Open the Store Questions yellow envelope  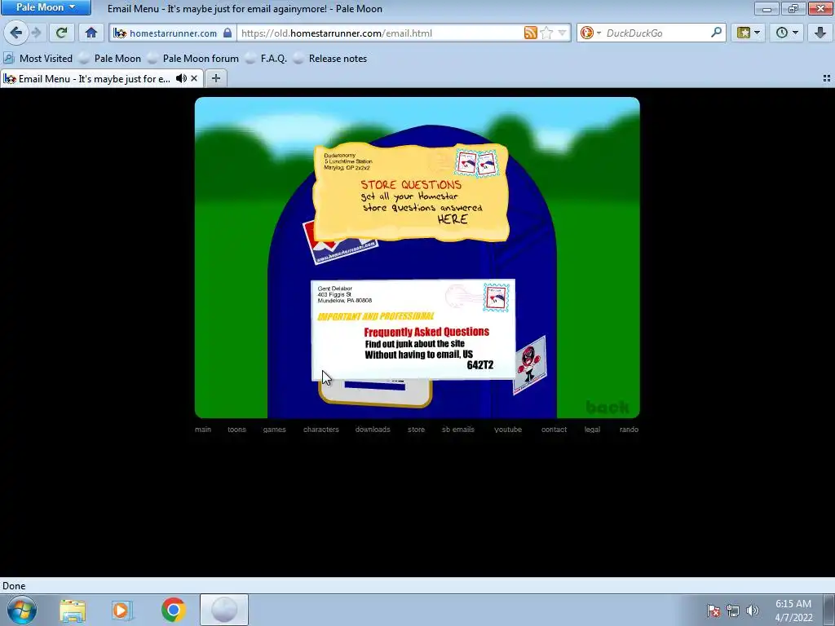click(x=411, y=192)
